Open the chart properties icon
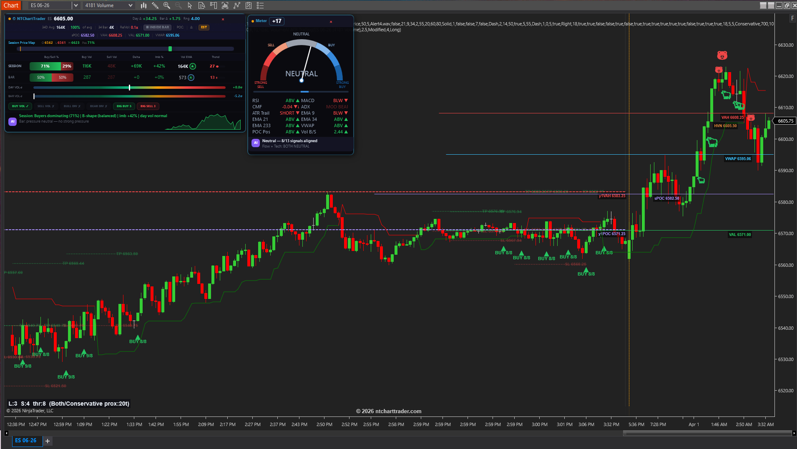The width and height of the screenshot is (797, 449). point(249,5)
